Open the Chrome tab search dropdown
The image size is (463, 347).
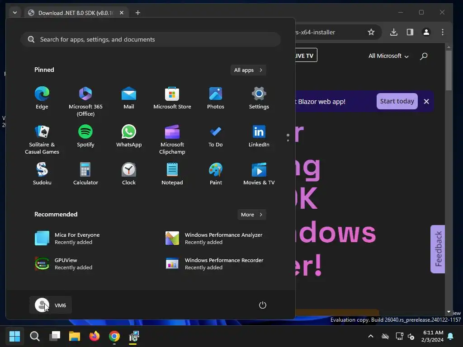pyautogui.click(x=15, y=13)
